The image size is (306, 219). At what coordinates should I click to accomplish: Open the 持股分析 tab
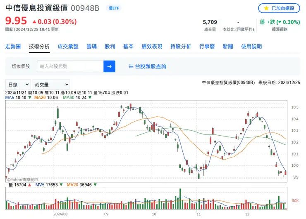(x=181, y=47)
